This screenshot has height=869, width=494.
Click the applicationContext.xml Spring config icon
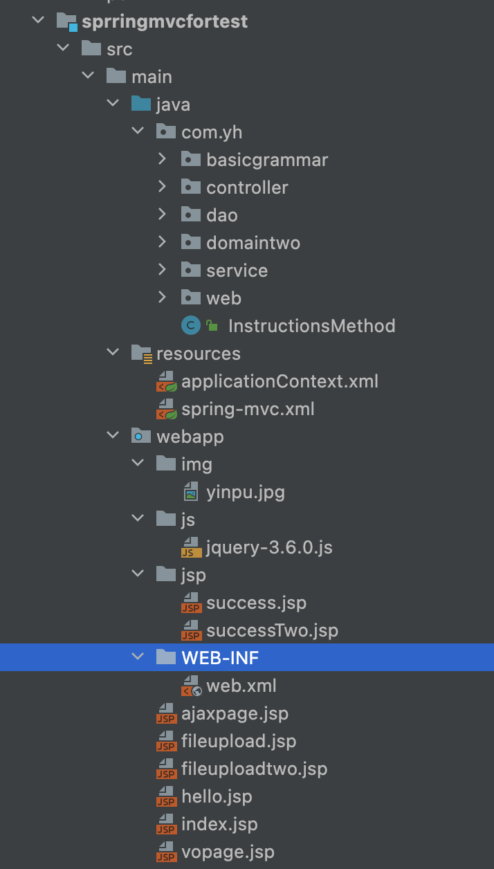click(166, 381)
